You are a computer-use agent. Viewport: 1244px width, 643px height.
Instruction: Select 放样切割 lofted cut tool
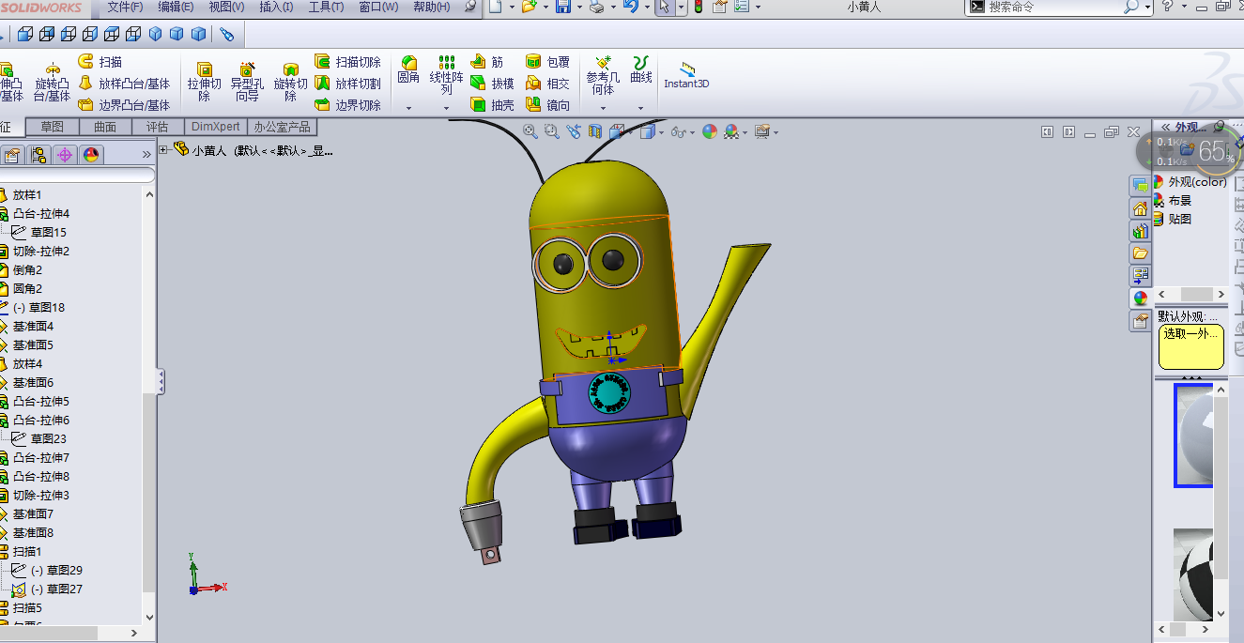point(347,84)
